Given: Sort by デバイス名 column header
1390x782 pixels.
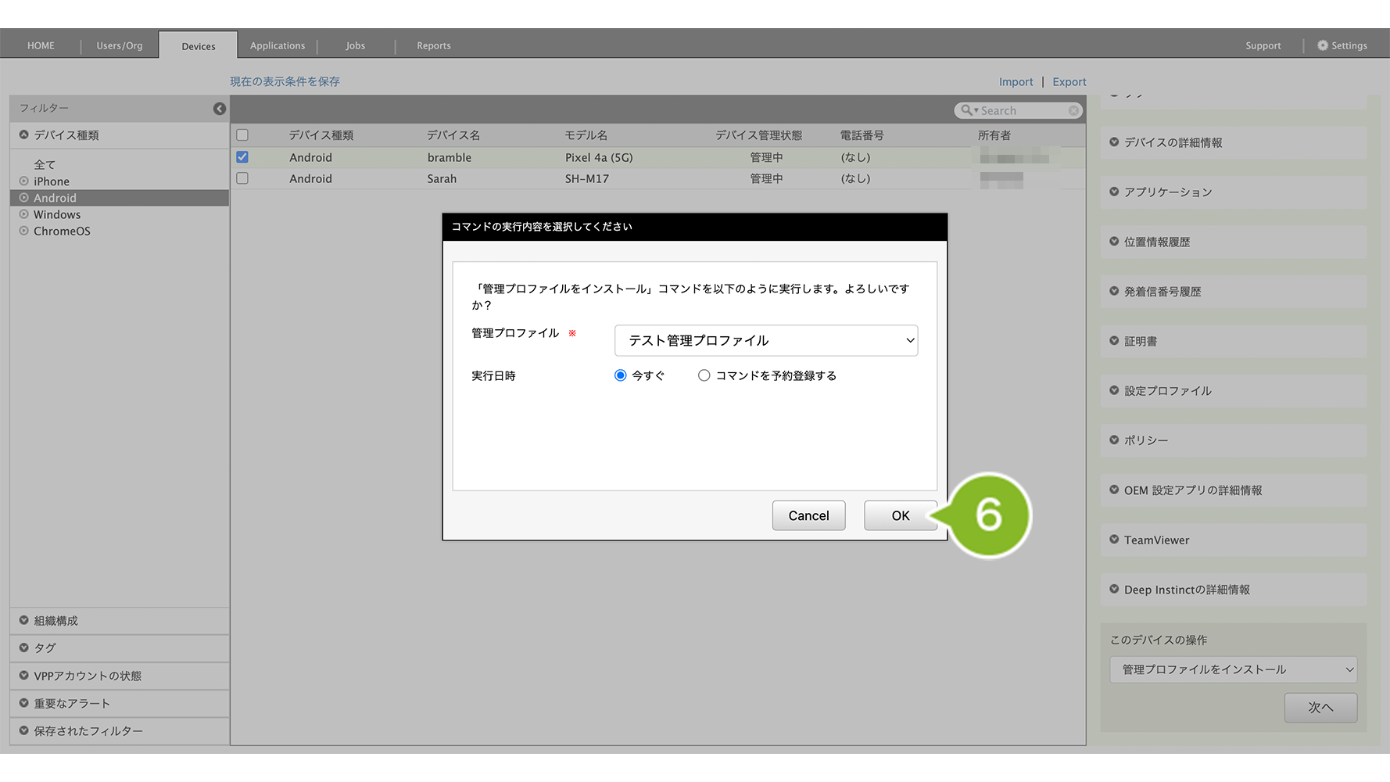Looking at the screenshot, I should tap(453, 135).
